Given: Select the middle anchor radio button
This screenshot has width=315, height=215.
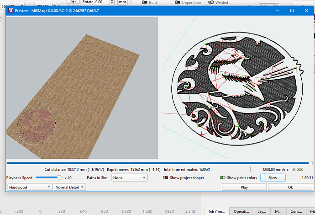Looking at the screenshot, I should click(x=73, y=2).
